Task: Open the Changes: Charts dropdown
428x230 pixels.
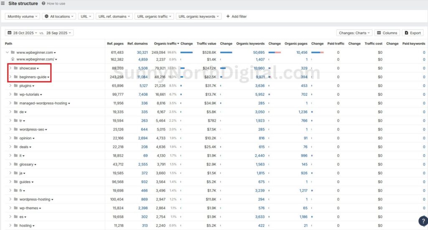Action: (354, 33)
